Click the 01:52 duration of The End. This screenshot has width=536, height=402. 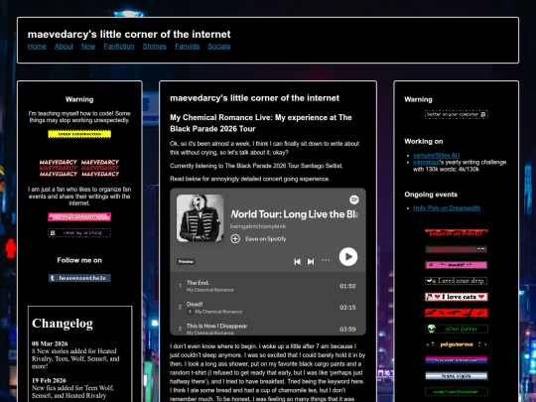coord(347,286)
